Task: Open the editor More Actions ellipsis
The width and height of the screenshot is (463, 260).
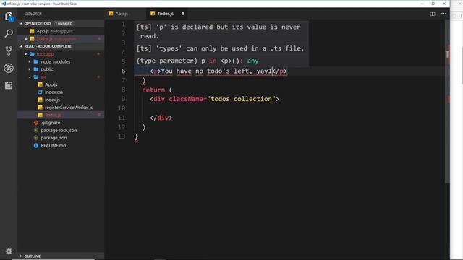Action: pyautogui.click(x=443, y=14)
